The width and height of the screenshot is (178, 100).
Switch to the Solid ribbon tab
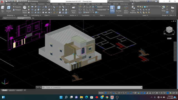(x=14, y=4)
